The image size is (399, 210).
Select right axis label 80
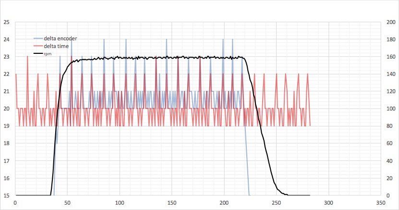click(389, 126)
